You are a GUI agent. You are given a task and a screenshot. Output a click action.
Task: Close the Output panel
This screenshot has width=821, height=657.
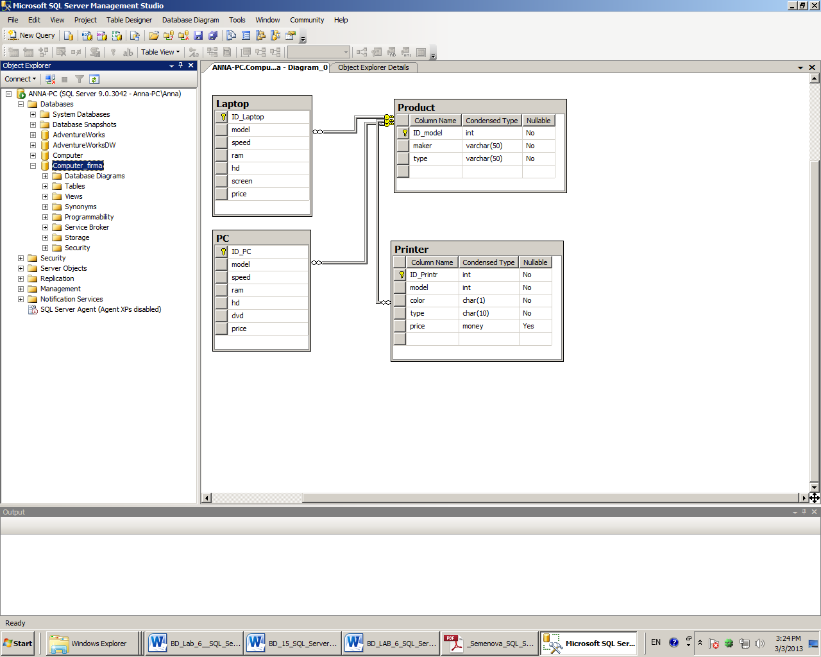coord(815,512)
